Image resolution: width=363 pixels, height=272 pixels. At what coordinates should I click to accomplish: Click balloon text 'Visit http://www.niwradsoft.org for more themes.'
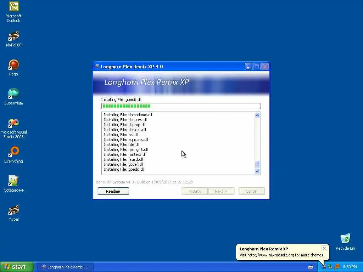pos(282,255)
